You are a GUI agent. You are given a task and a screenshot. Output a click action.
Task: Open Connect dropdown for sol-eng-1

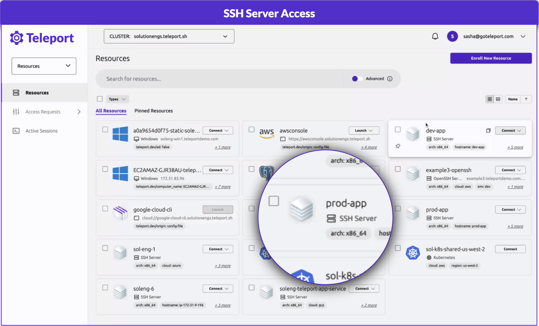[x=218, y=249]
